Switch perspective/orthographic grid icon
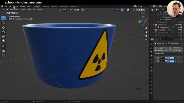This screenshot has height=103, width=184. pos(146,39)
